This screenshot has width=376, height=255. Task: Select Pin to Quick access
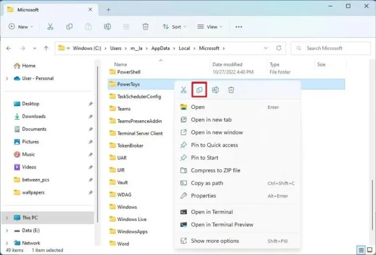pos(238,145)
